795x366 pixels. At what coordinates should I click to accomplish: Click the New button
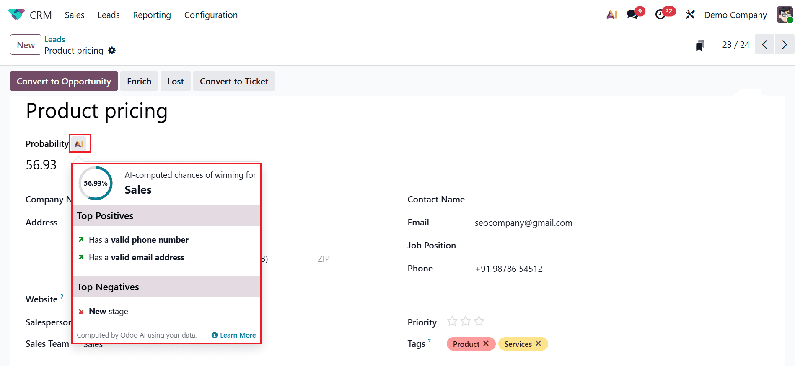pos(26,45)
